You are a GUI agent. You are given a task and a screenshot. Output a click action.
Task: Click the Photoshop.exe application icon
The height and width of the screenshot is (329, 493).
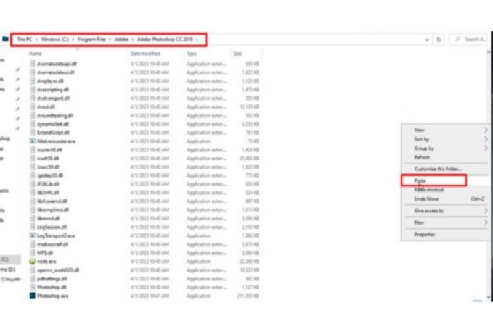(33, 296)
